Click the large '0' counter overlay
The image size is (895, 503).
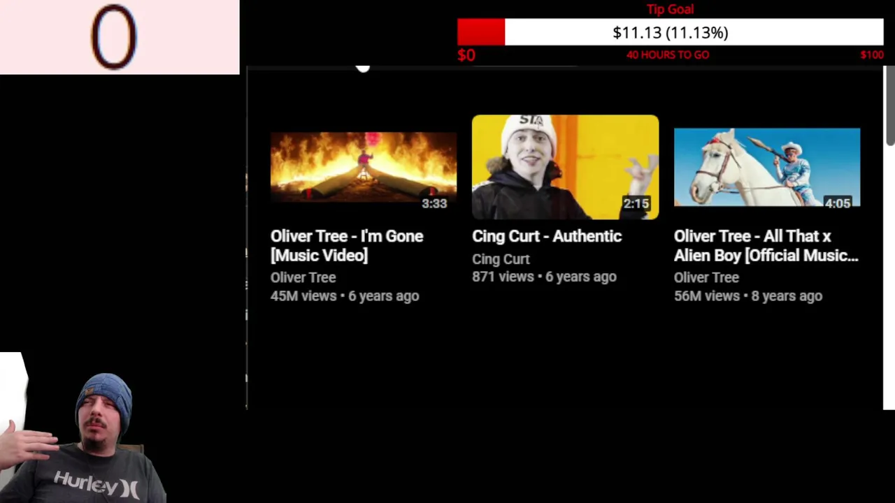(114, 37)
